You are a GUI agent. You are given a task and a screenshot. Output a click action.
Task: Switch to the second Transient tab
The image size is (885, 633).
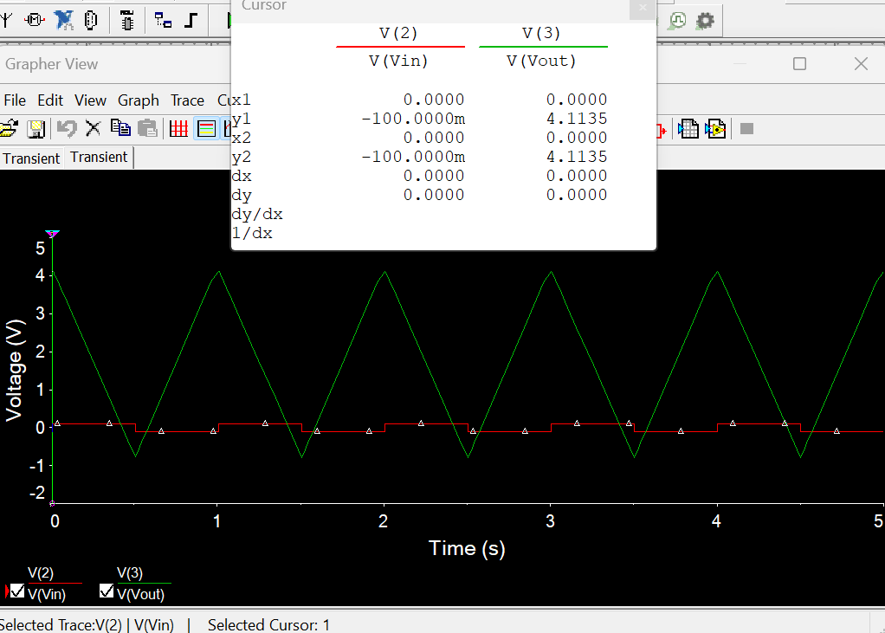coord(98,158)
